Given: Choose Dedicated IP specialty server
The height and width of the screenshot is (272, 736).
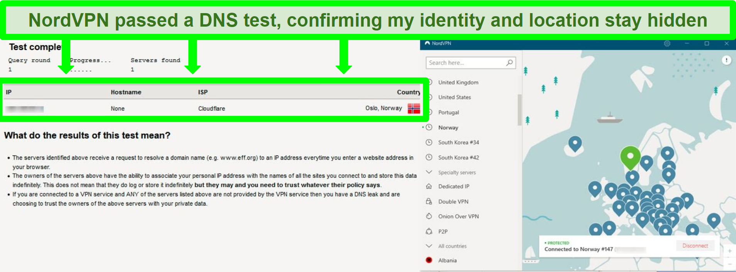Looking at the screenshot, I should tap(454, 186).
